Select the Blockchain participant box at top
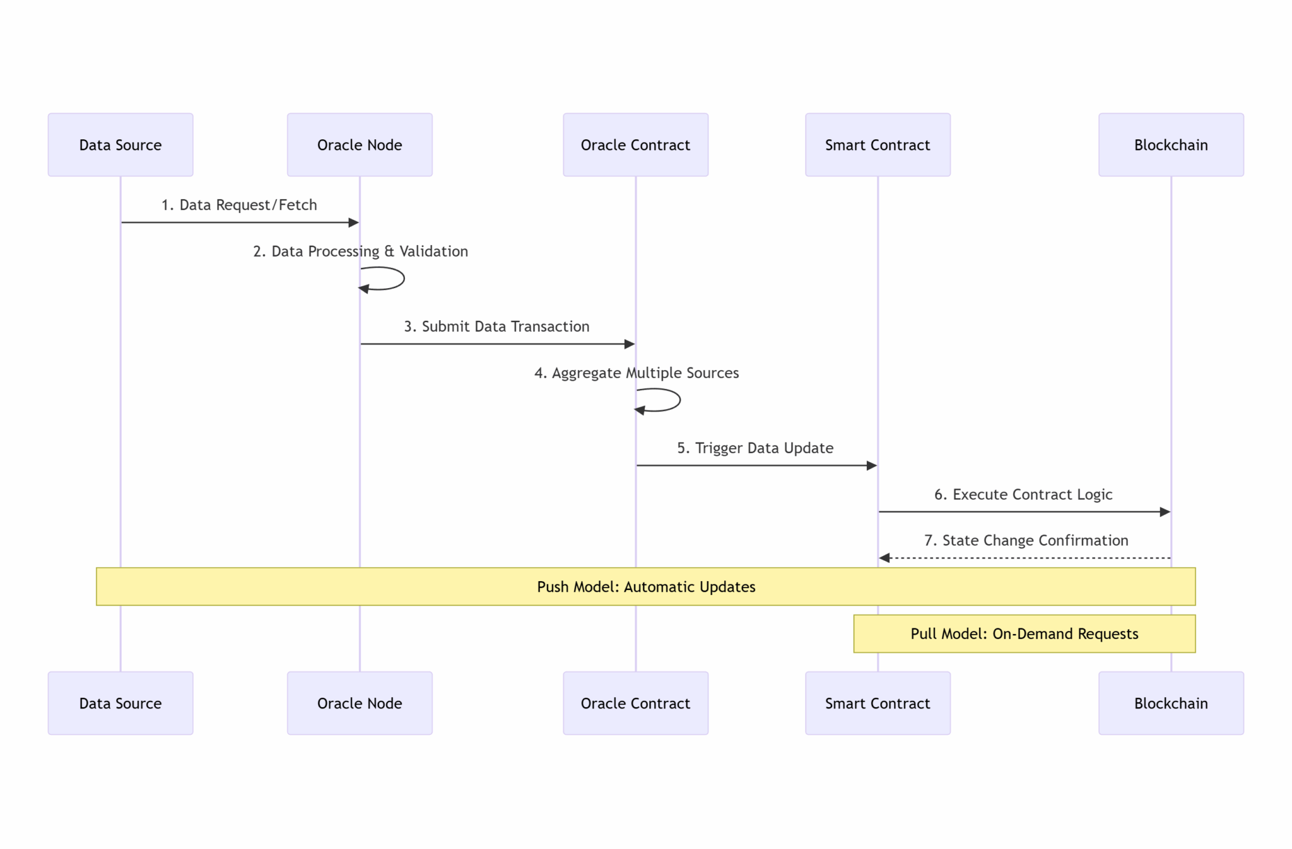 [x=1170, y=144]
